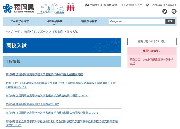Click the red Kyushu logo

71,8
